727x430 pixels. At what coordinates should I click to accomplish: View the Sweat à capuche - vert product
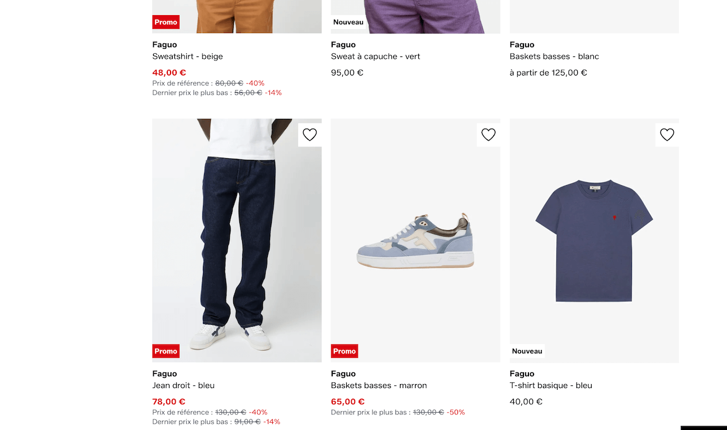pyautogui.click(x=375, y=56)
